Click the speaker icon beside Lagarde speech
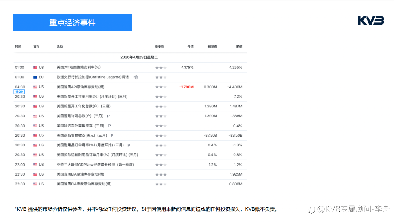This screenshot has height=222, width=394. click(x=135, y=77)
